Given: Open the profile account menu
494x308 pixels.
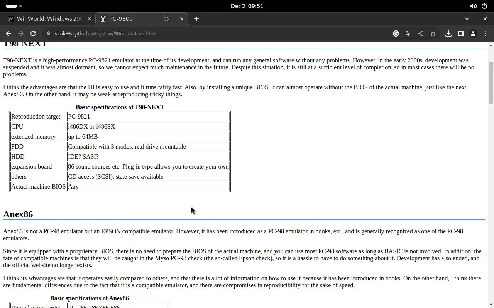Looking at the screenshot, I should [473, 33].
